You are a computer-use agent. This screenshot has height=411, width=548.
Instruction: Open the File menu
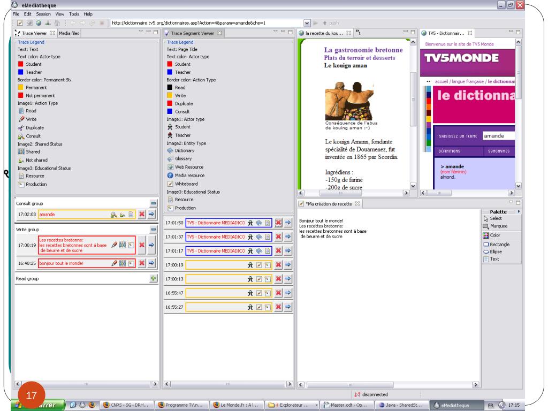16,14
